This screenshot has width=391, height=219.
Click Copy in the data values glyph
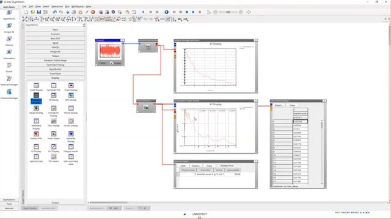pyautogui.click(x=292, y=105)
